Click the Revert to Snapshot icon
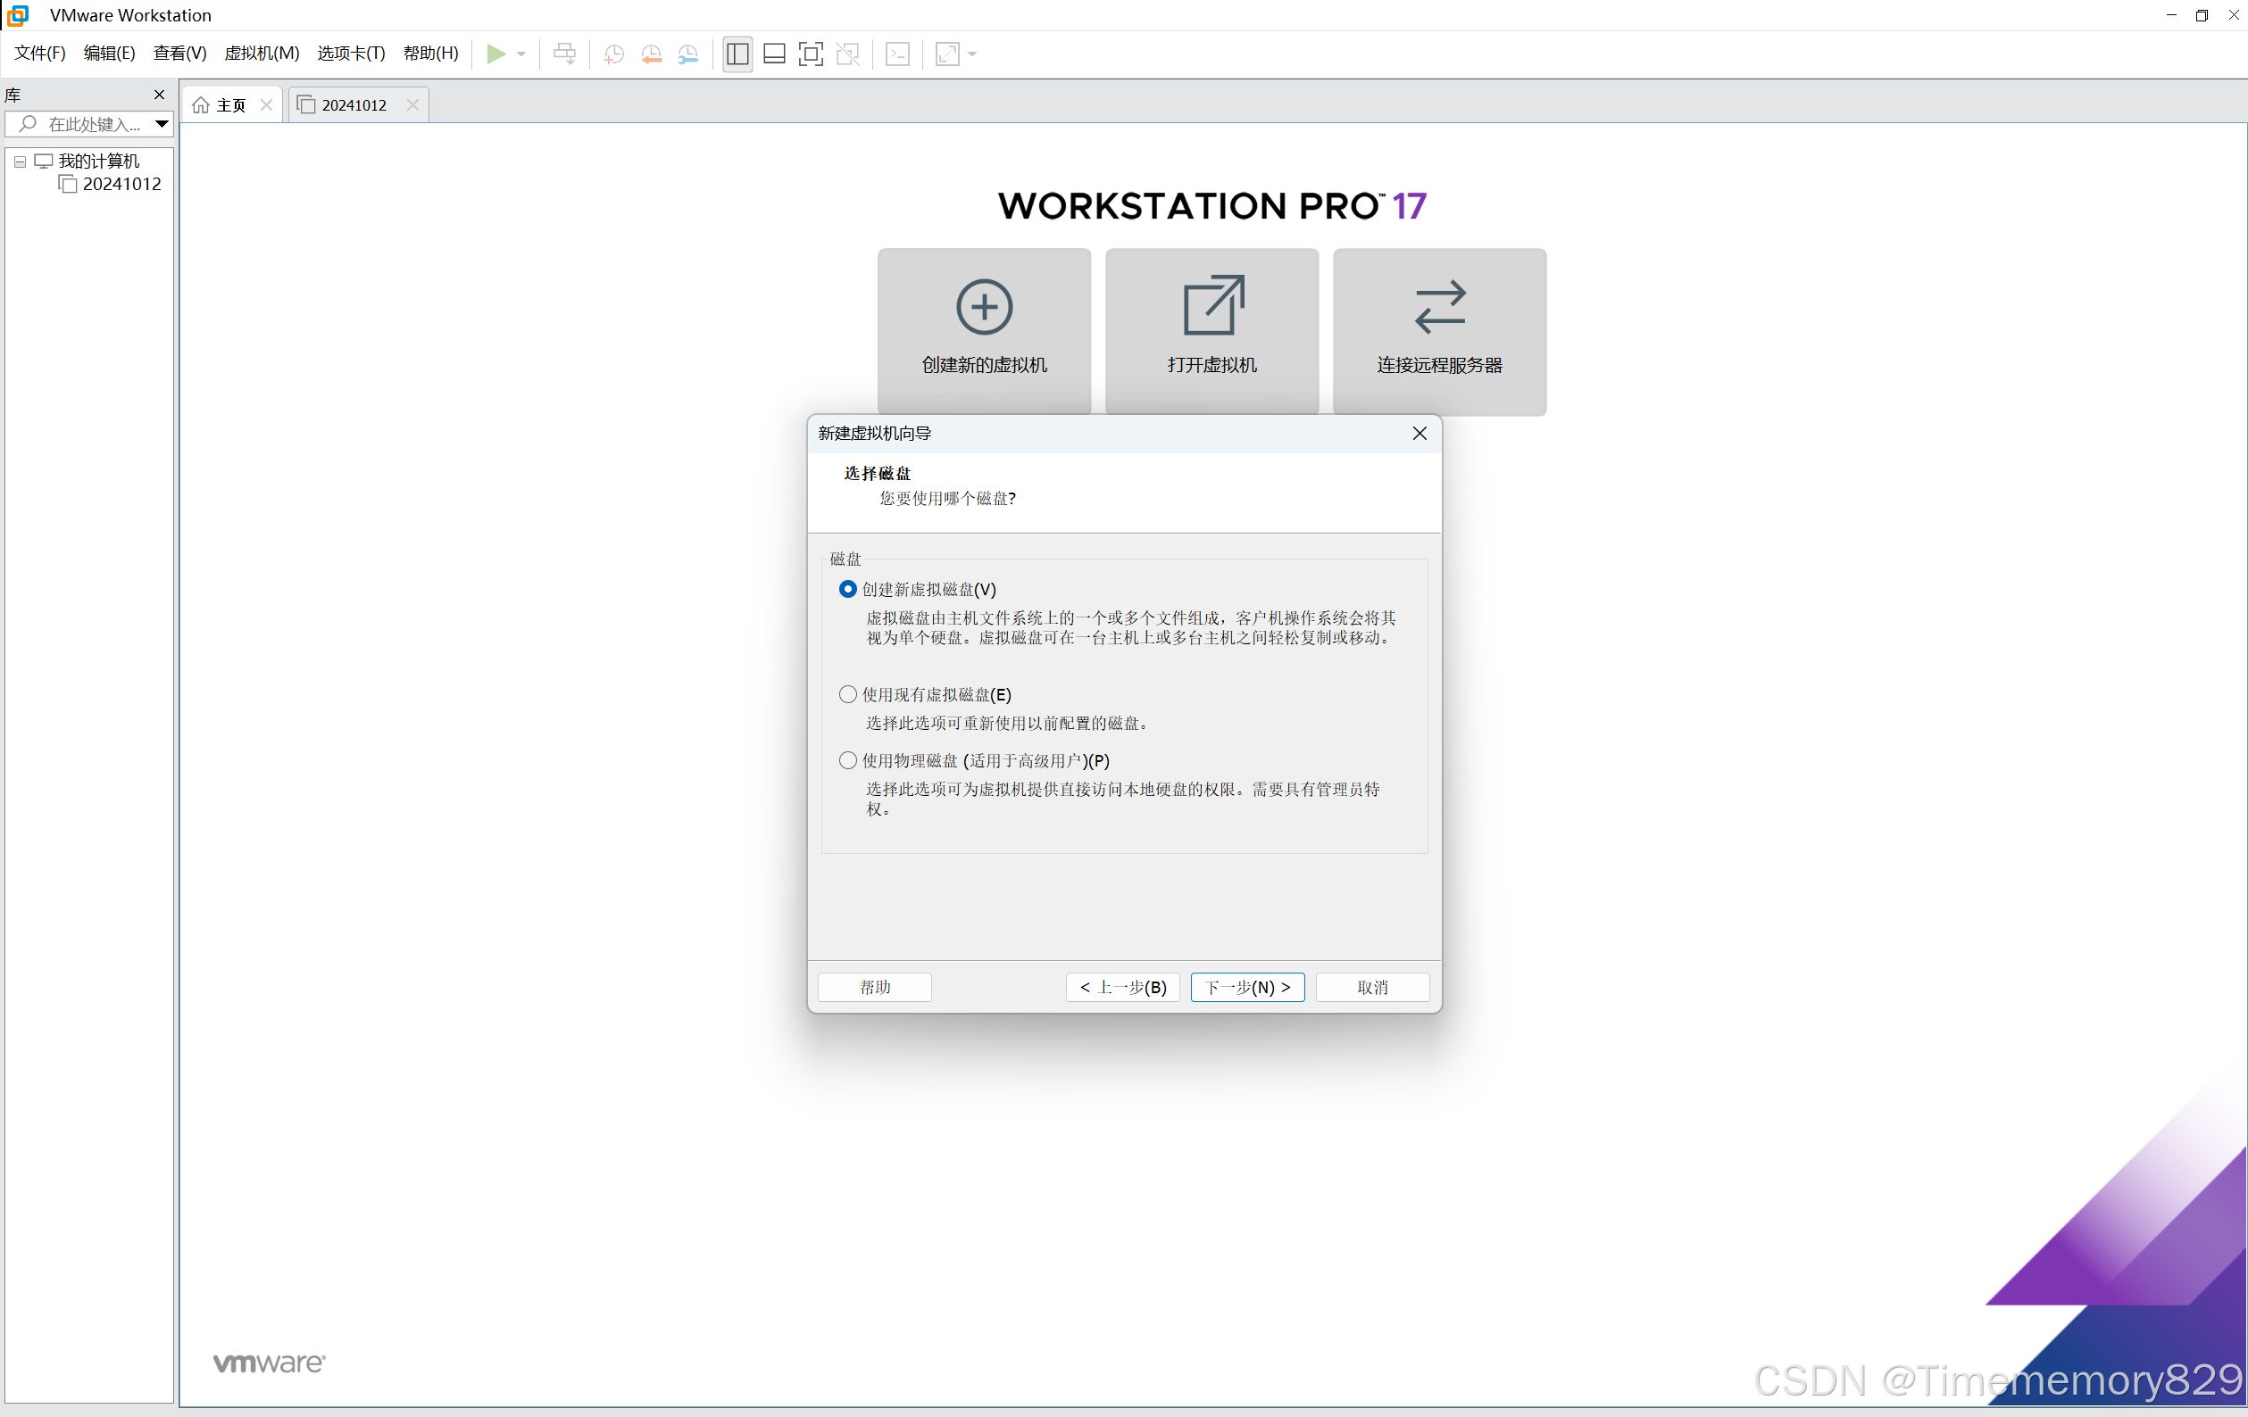 (x=651, y=54)
